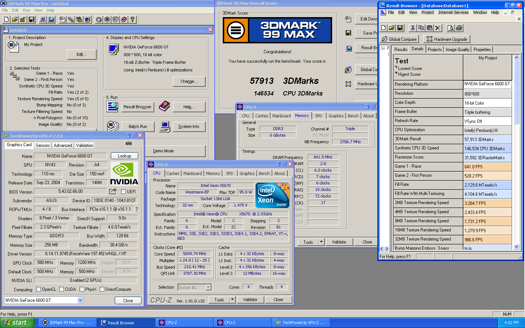Click Result Browser vertical scrollbar up arrow

point(516,58)
